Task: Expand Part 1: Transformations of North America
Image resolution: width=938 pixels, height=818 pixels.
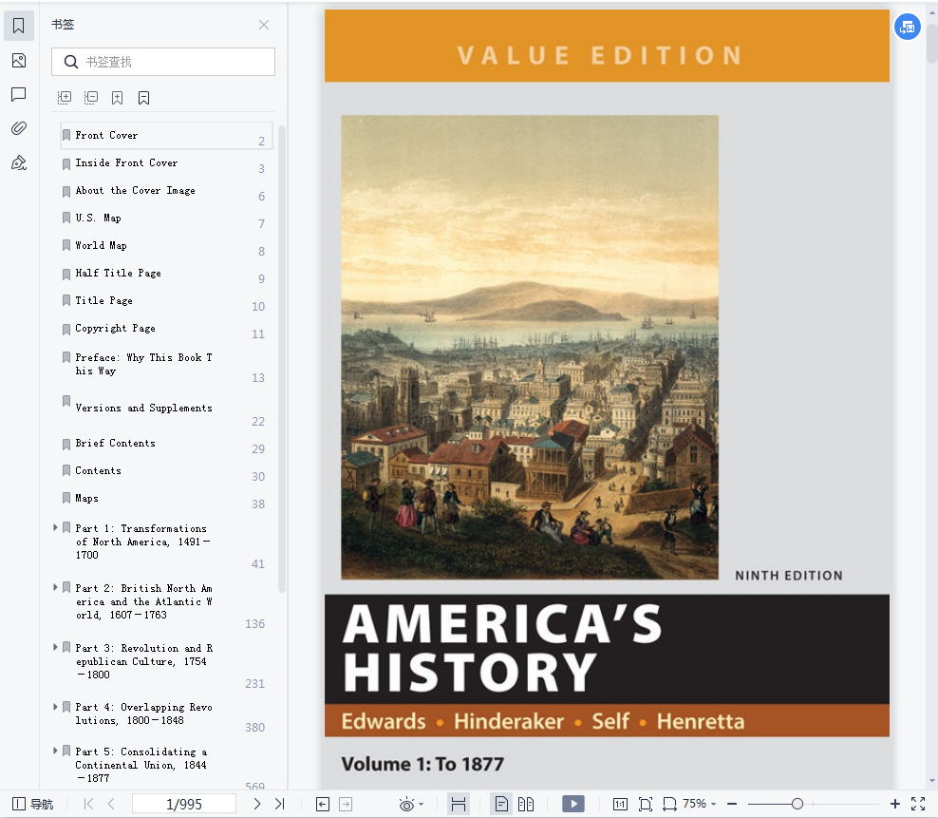Action: click(55, 527)
